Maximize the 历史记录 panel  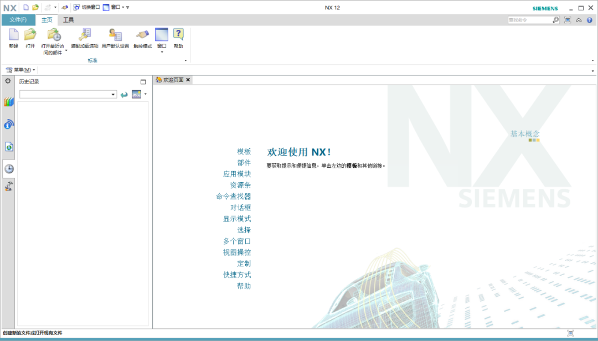tap(143, 81)
